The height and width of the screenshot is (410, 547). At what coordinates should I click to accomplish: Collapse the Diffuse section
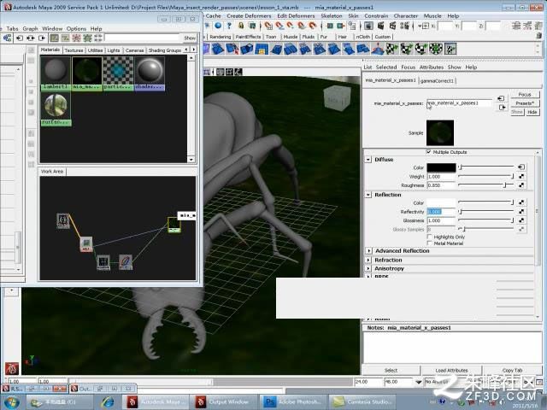tap(368, 160)
